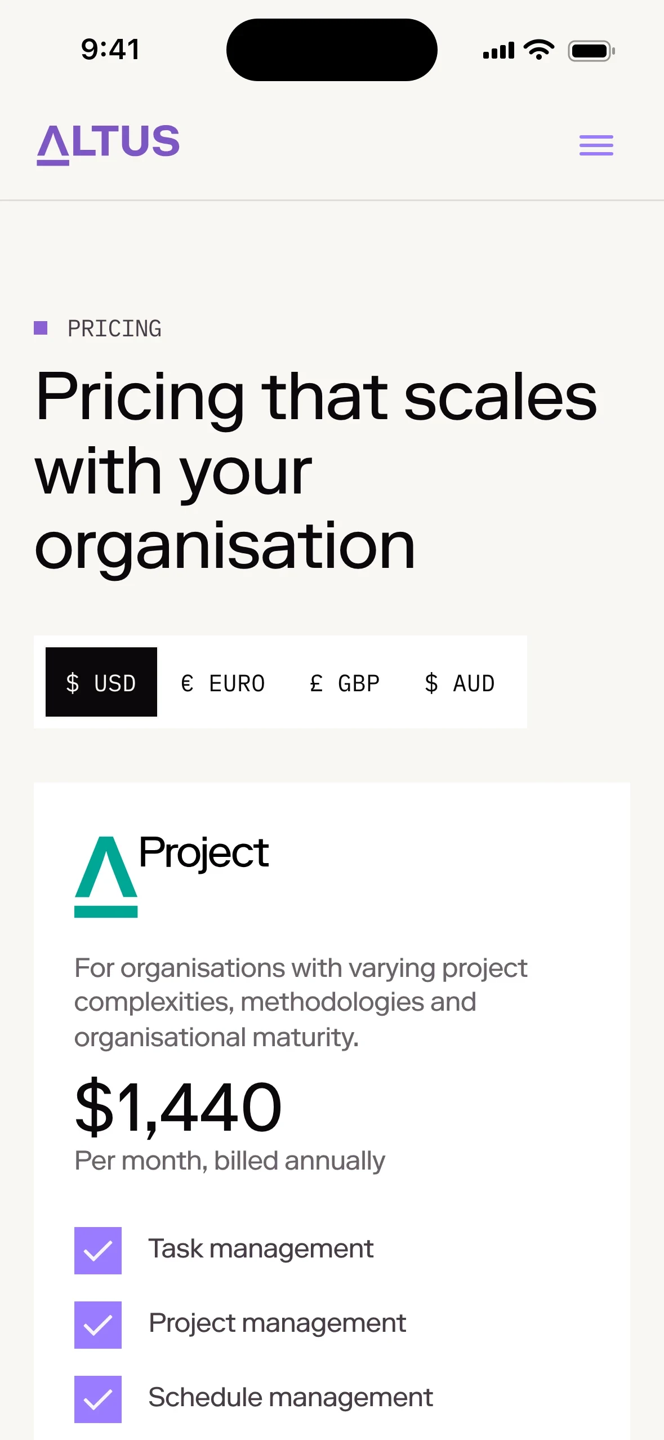Image resolution: width=664 pixels, height=1440 pixels.
Task: Switch to the € EURO currency tab
Action: click(x=223, y=683)
